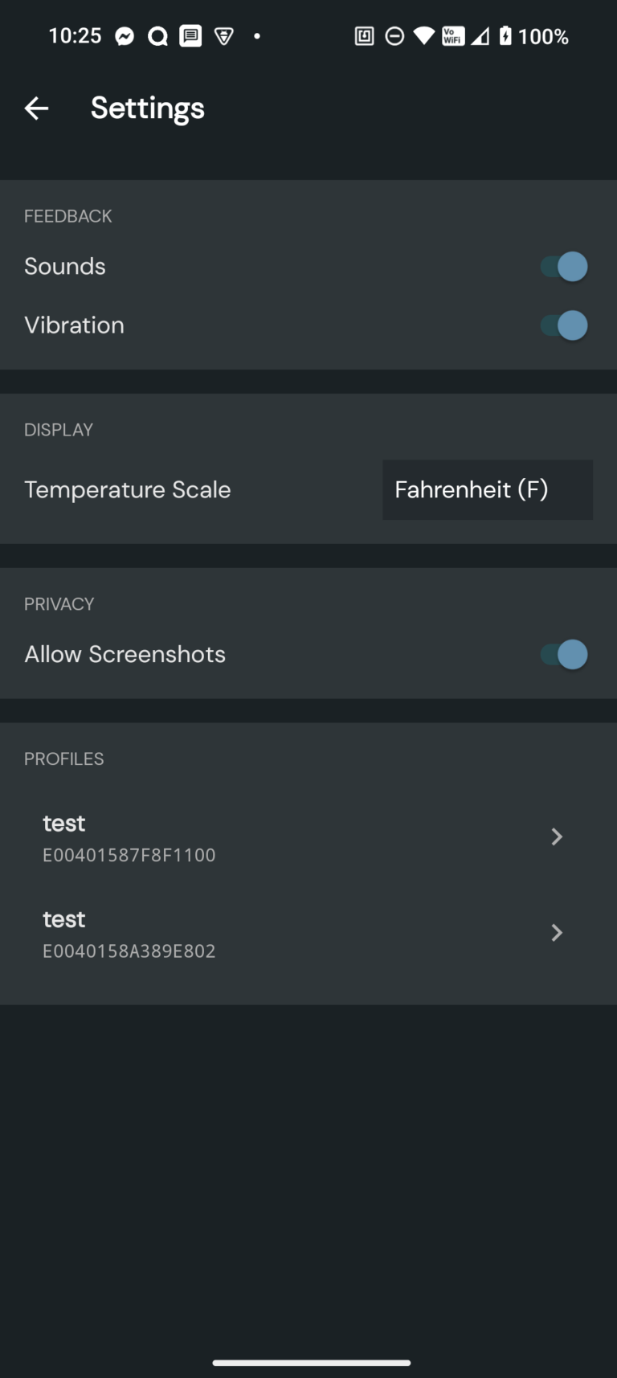Disable the Vibration switch
Screen dimensions: 617x1378
564,325
